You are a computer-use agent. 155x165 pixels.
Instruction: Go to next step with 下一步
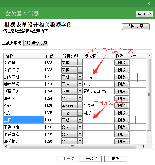(x=90, y=158)
